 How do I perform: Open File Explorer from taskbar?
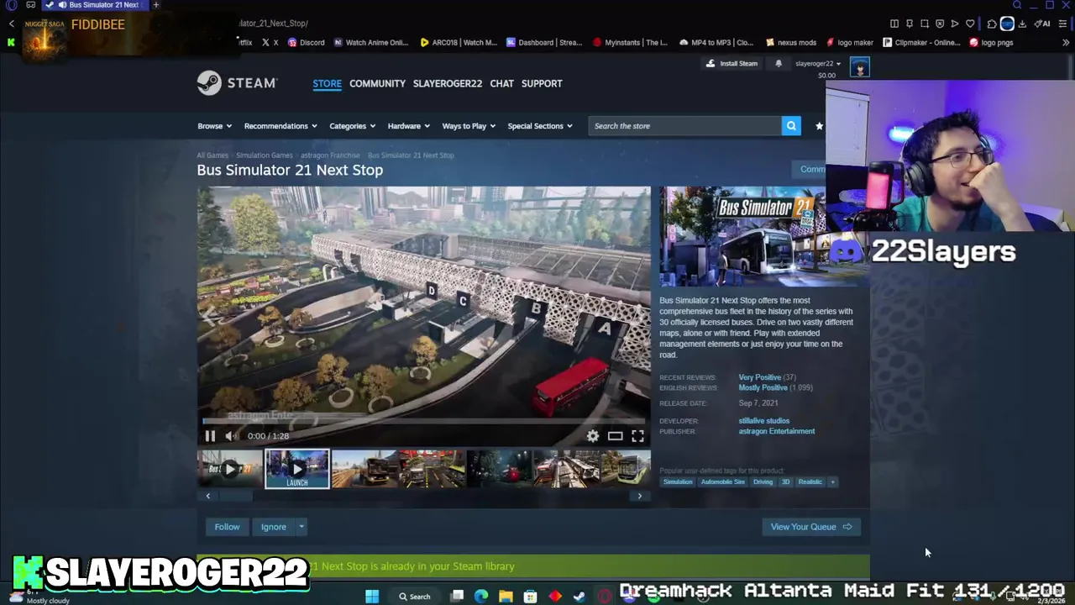coord(506,597)
